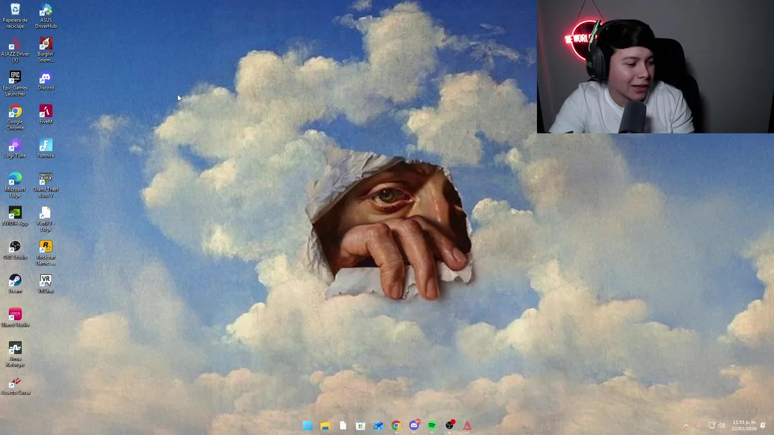This screenshot has width=774, height=435.
Task: Click the Assetto Corsa desktop shortcut
Action: click(x=15, y=386)
